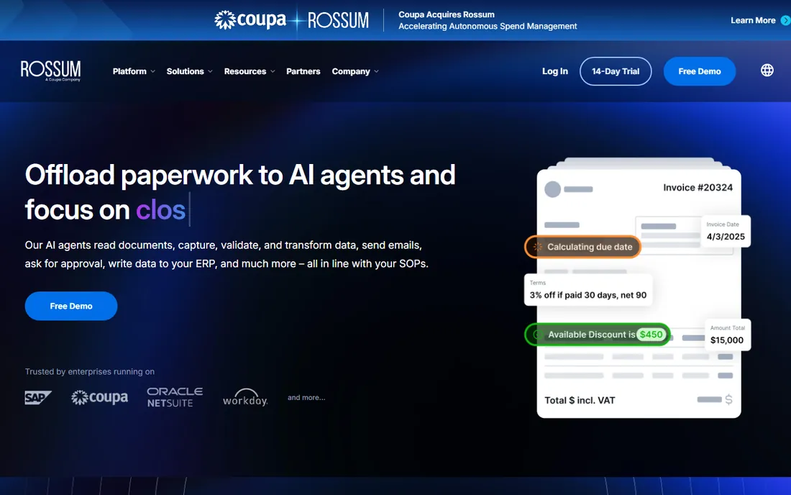Click the Calculating due date badge

582,247
